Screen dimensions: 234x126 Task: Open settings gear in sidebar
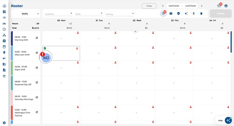4,123
